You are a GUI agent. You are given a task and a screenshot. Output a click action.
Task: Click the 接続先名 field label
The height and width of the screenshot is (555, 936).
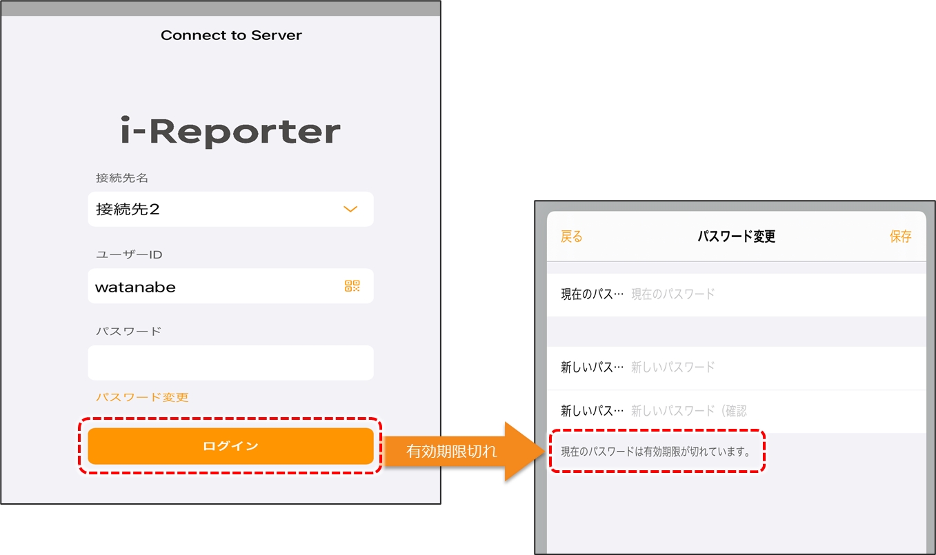122,178
